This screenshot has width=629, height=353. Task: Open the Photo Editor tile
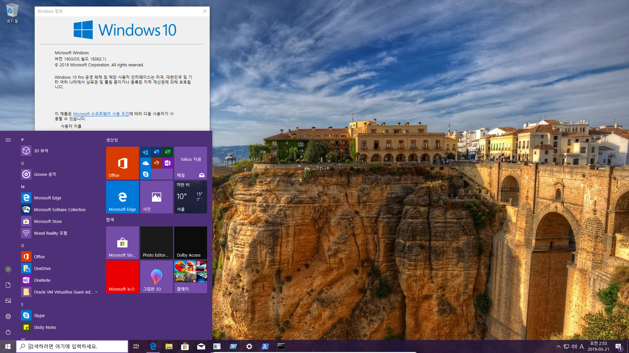pyautogui.click(x=157, y=243)
